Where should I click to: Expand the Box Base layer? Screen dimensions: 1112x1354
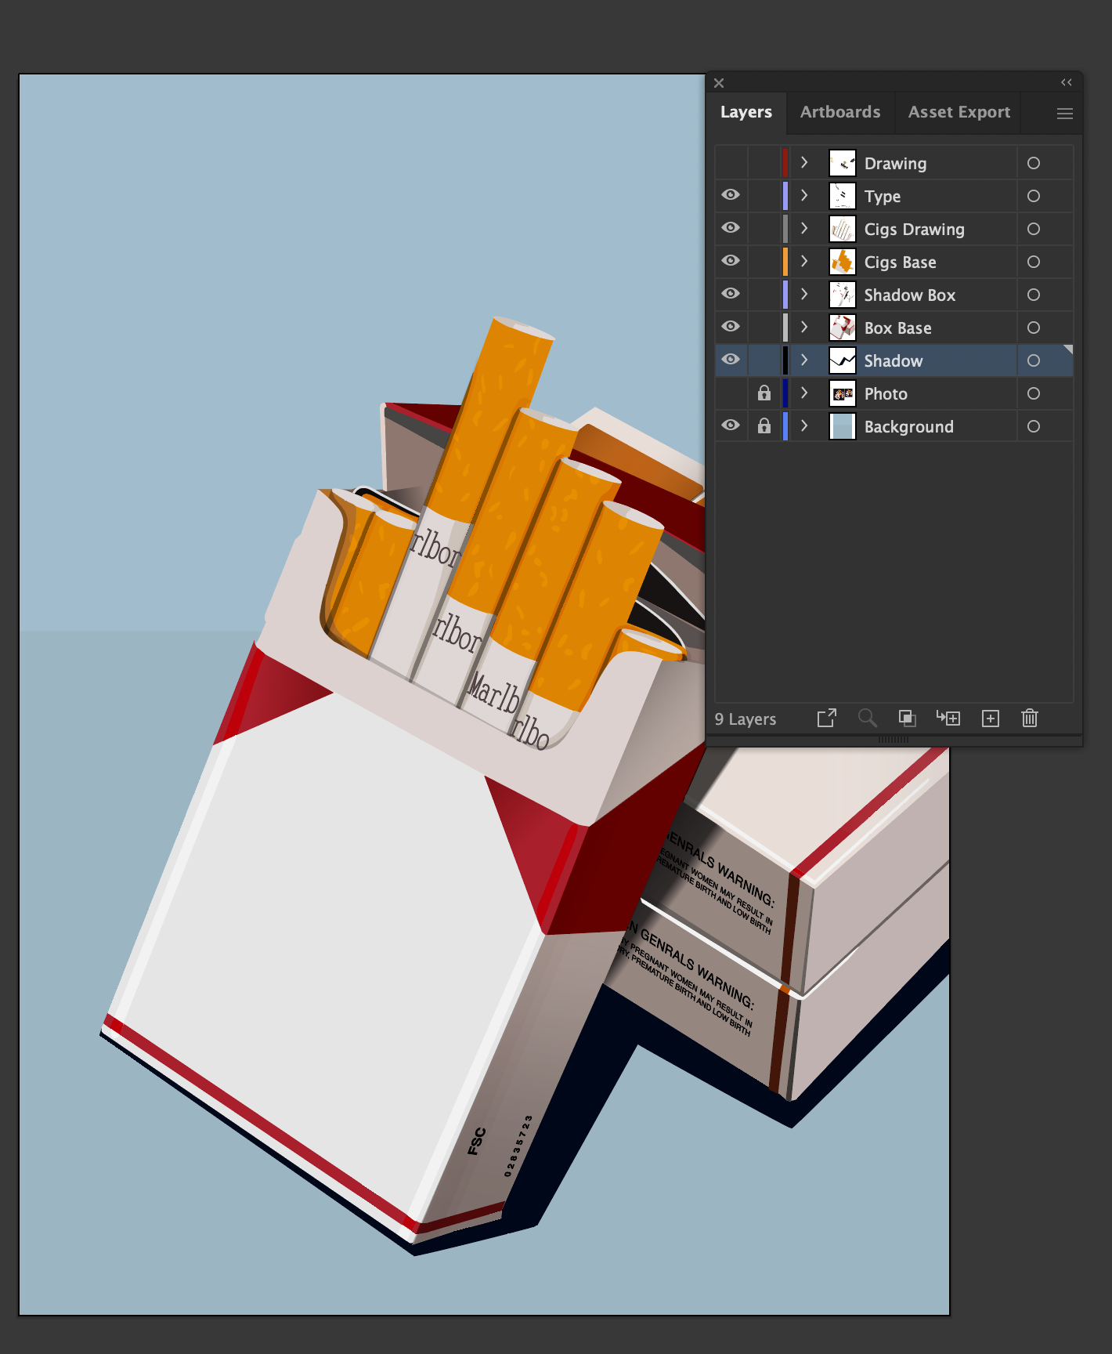coord(804,328)
